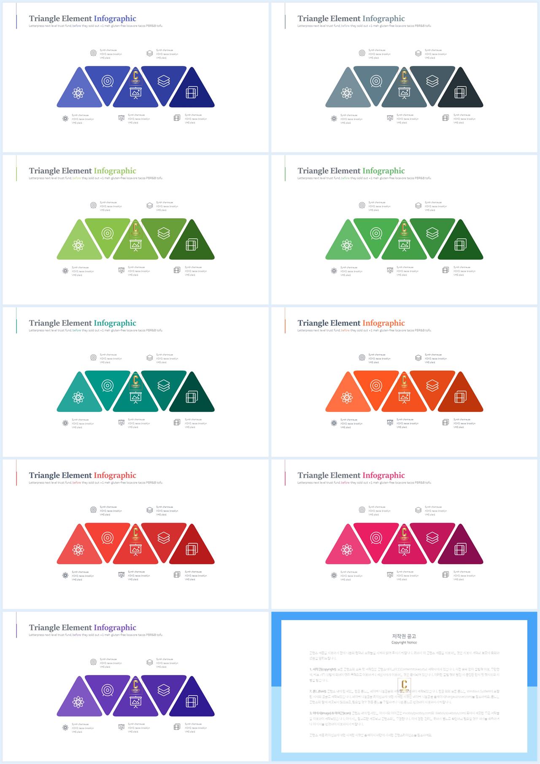Click the layers icon in the red slide

click(164, 538)
